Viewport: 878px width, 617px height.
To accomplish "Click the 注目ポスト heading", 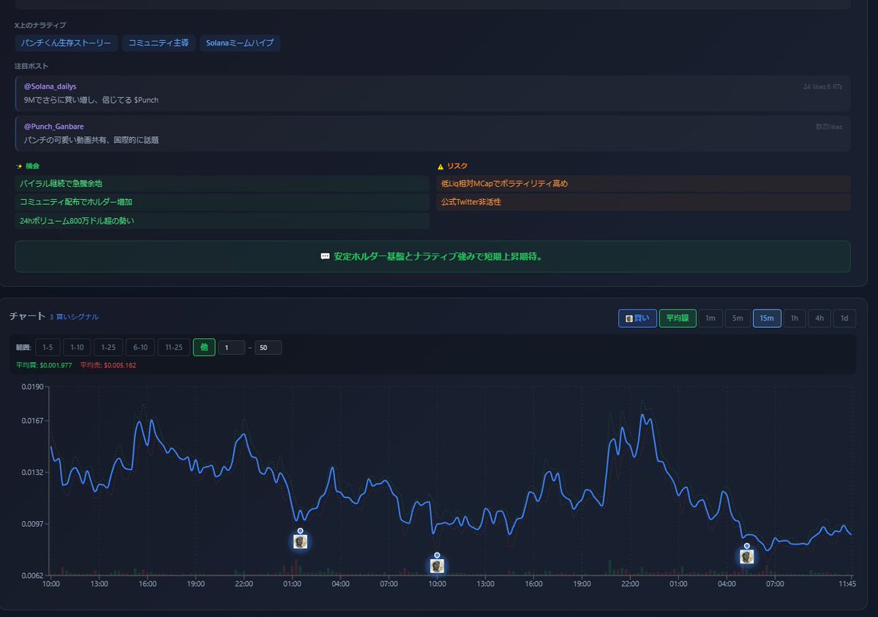I will [31, 67].
